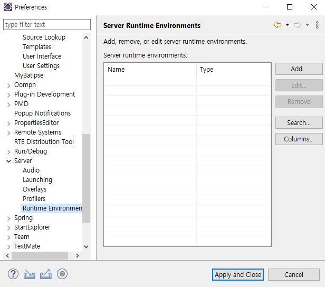The width and height of the screenshot is (325, 287).
Task: Select Profilers under Server
Action: tap(34, 199)
